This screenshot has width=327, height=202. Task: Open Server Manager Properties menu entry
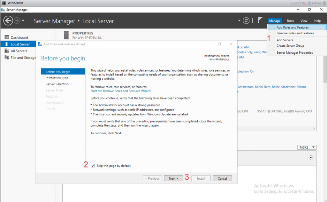click(297, 53)
